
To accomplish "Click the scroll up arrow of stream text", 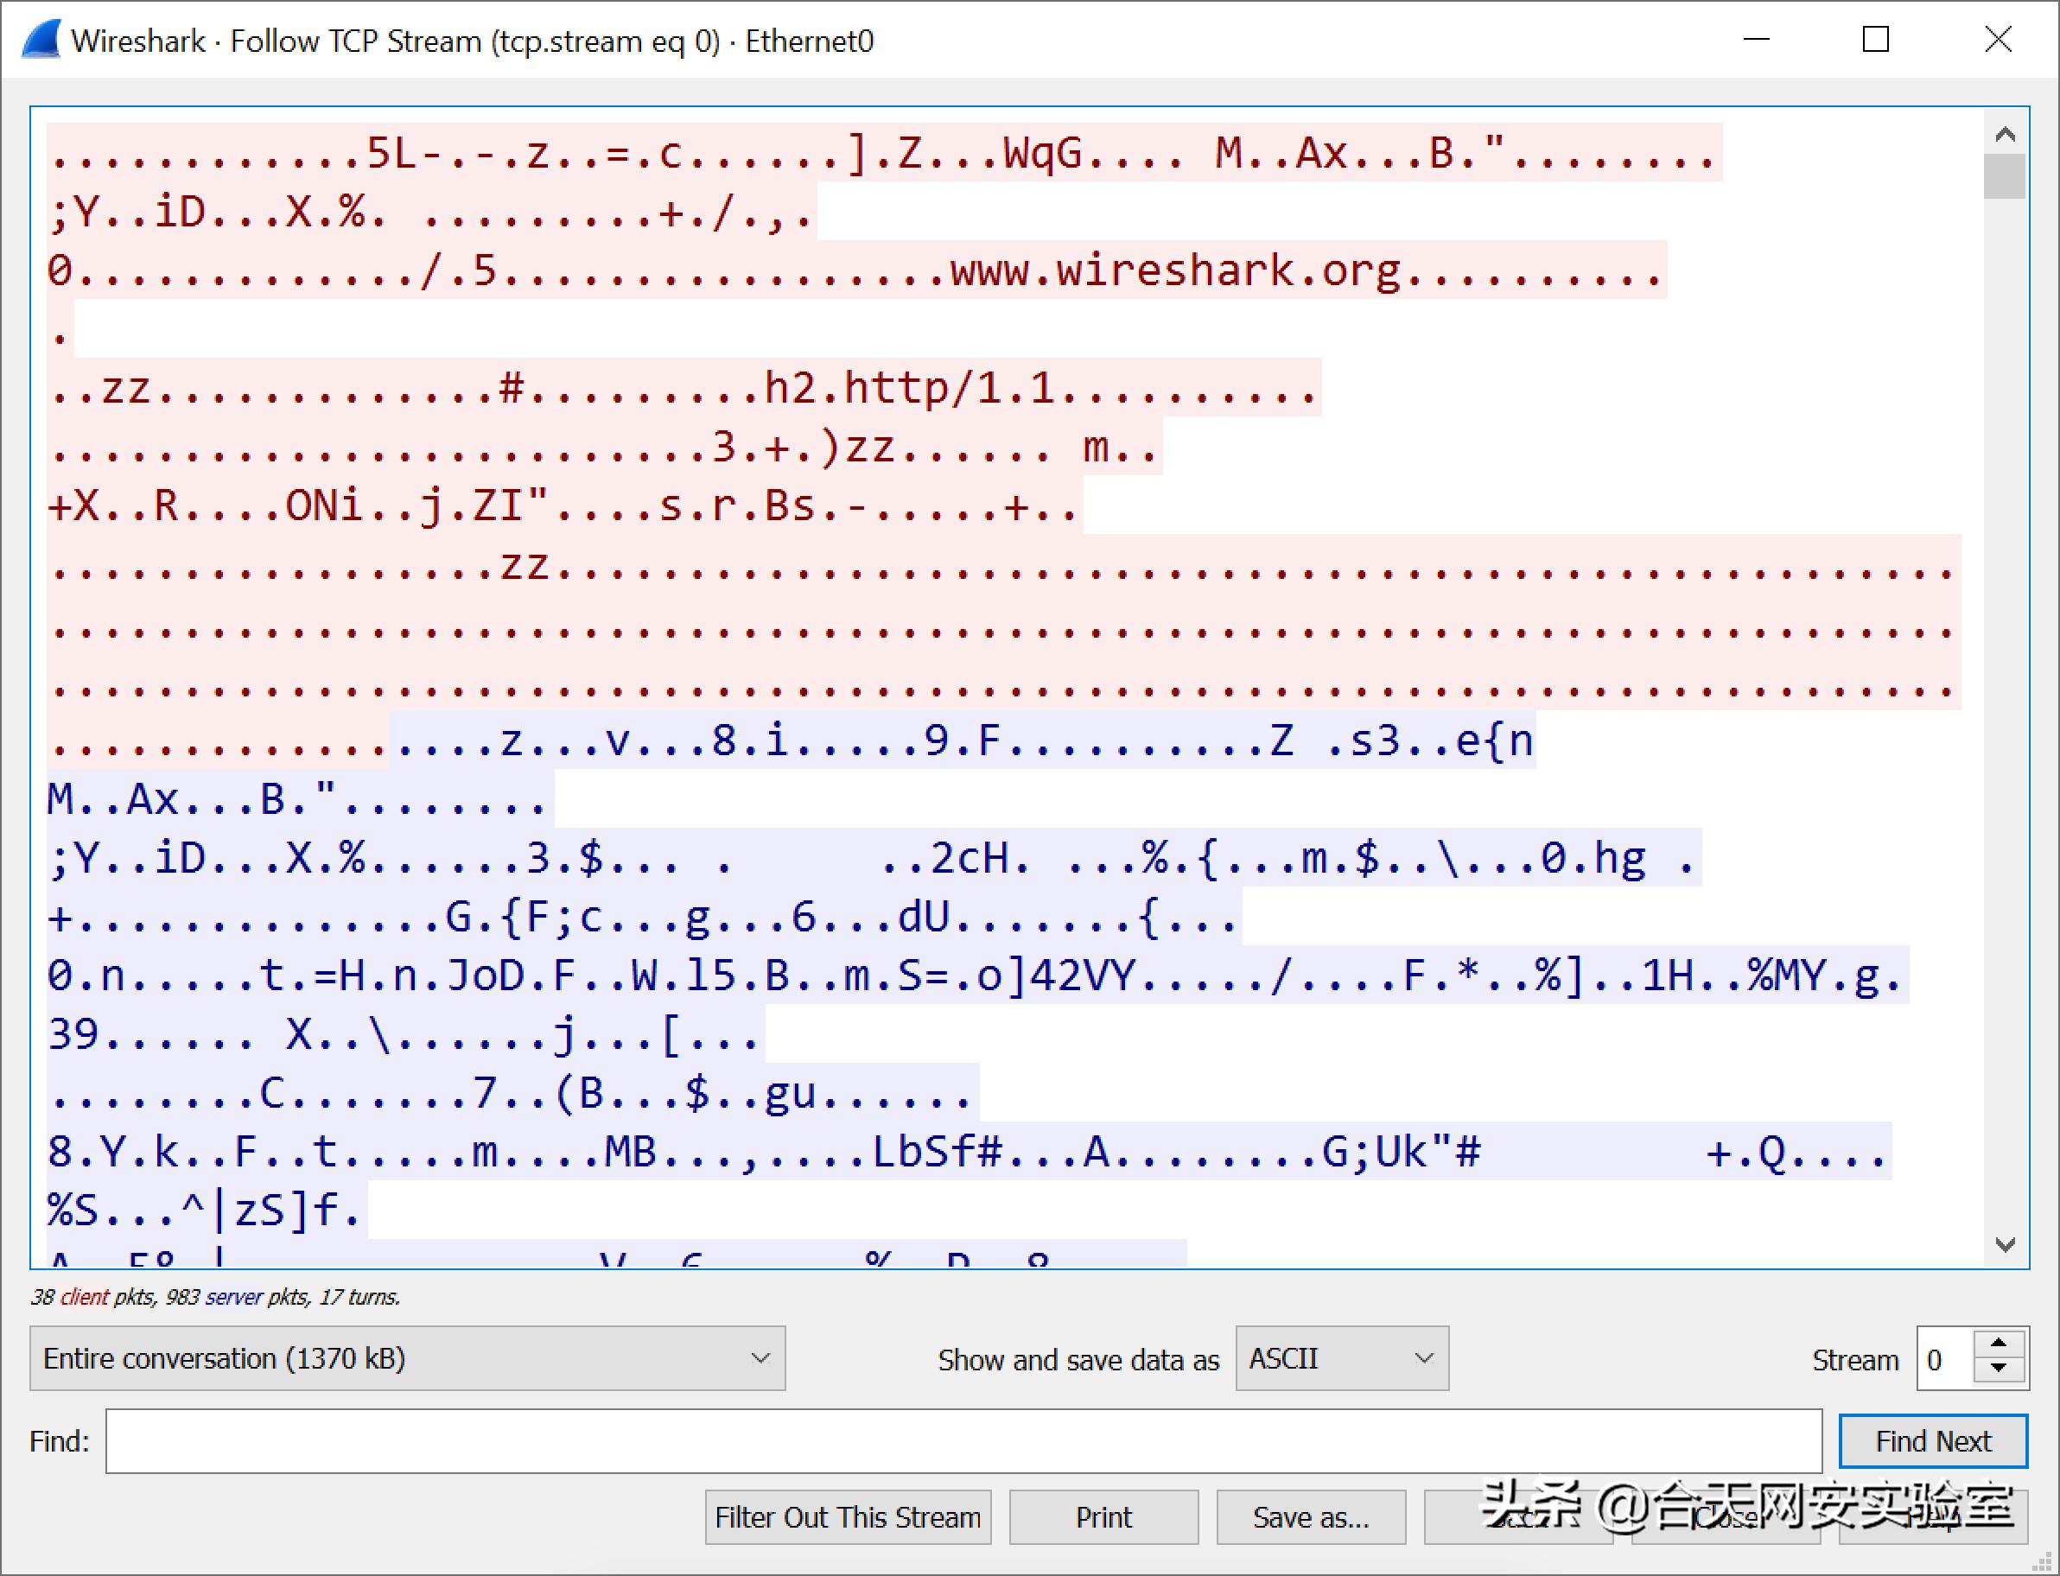I will point(2005,135).
